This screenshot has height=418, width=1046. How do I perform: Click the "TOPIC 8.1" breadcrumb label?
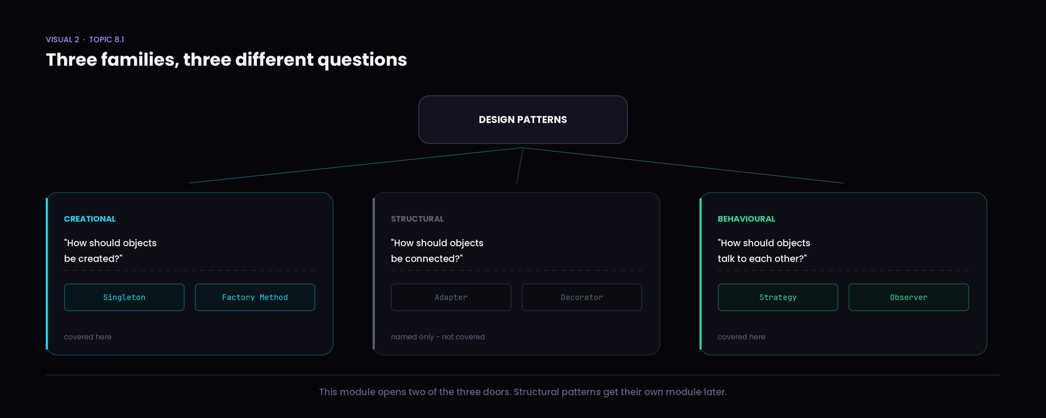(107, 40)
